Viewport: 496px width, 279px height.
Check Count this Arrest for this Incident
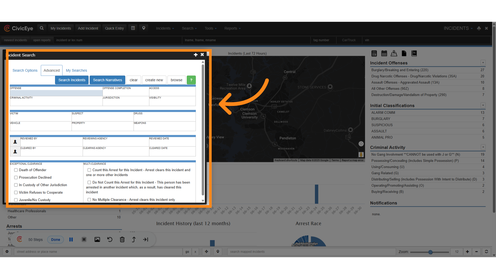click(89, 170)
